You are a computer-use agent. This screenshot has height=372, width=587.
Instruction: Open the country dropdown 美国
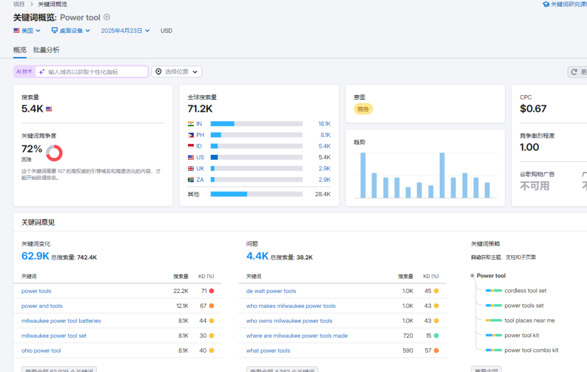point(27,31)
